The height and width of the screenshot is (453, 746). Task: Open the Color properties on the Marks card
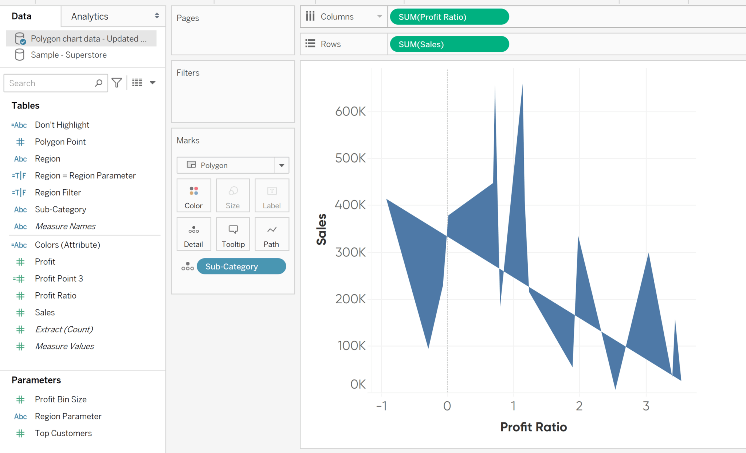coord(193,196)
